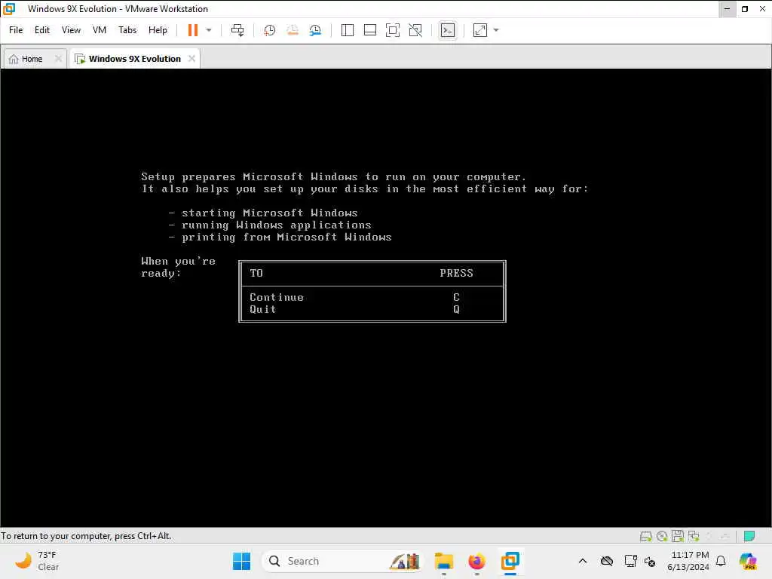Click the 'To return to your computer' status text
This screenshot has height=579, width=772.
click(86, 536)
